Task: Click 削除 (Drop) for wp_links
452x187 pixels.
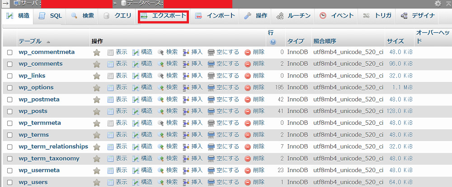Action: tap(259, 76)
